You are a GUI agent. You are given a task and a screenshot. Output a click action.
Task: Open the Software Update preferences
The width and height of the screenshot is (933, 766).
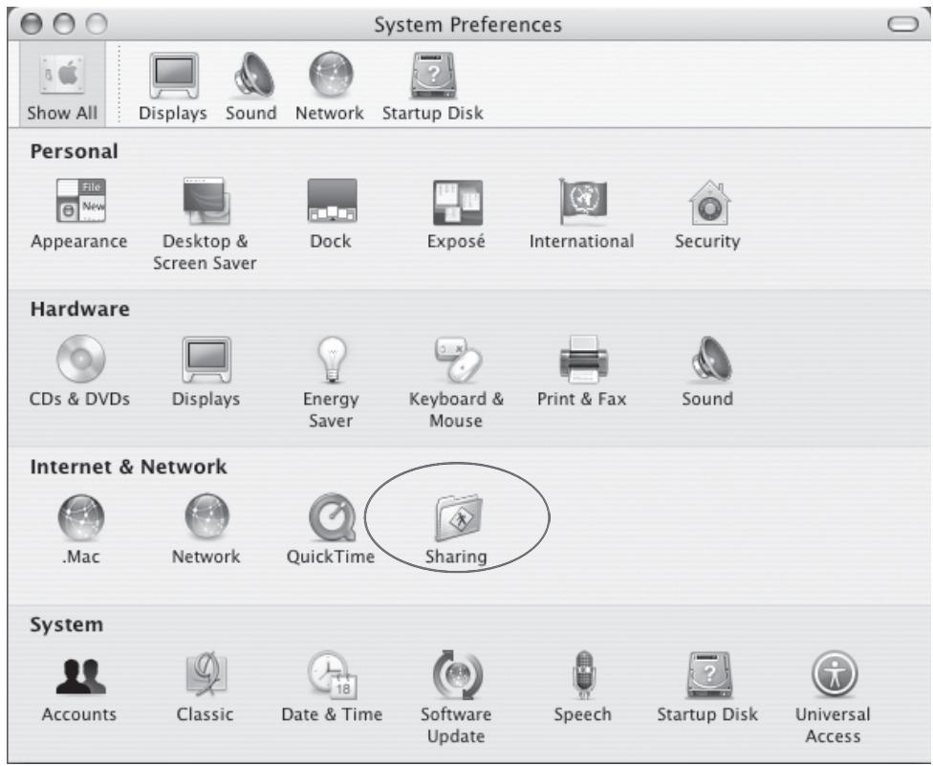(x=456, y=697)
